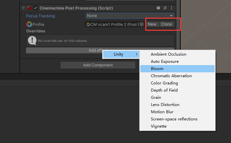Viewport: 231px width, 143px height.
Task: Click the Add Component button
Action: click(x=98, y=65)
